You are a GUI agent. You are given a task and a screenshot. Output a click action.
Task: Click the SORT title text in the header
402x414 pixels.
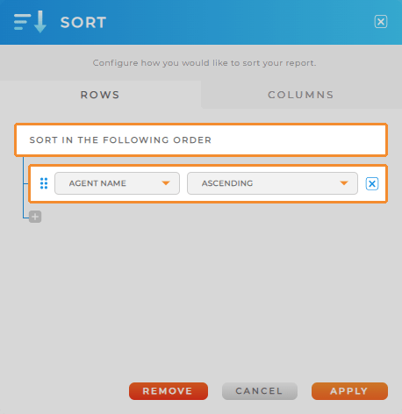(83, 22)
